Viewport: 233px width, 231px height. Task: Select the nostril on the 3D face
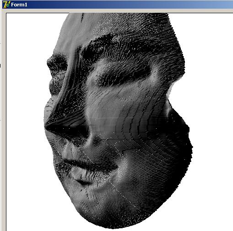[97, 141]
